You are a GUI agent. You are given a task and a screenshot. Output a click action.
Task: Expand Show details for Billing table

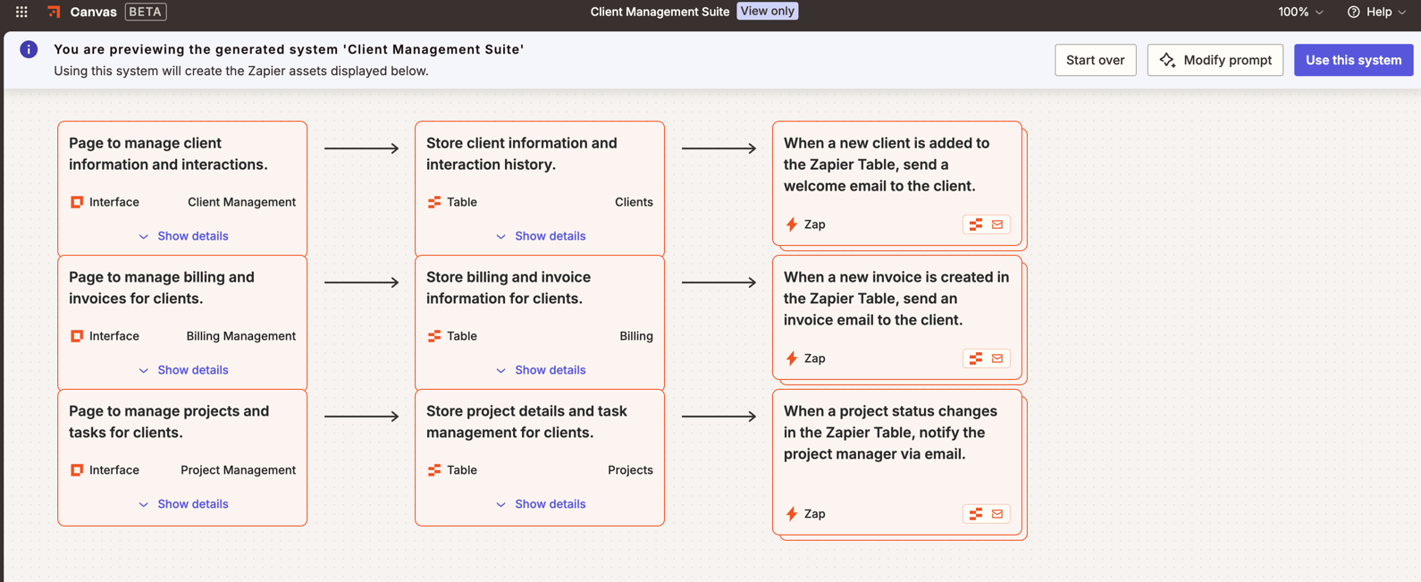[541, 370]
